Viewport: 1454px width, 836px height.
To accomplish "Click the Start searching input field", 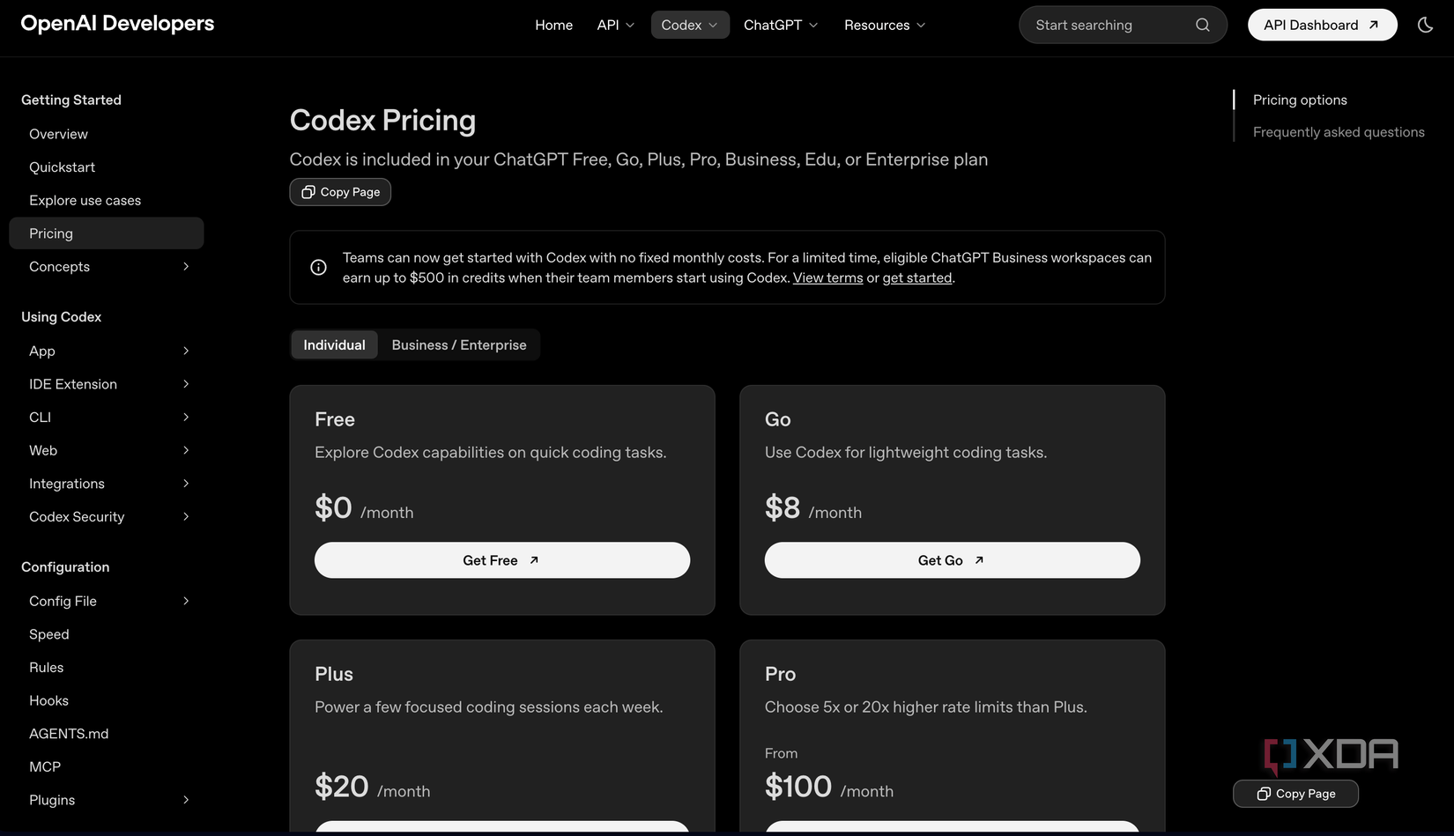I will pos(1102,25).
